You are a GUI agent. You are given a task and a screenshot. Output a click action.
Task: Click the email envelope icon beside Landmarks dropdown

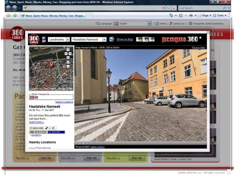click(x=44, y=38)
